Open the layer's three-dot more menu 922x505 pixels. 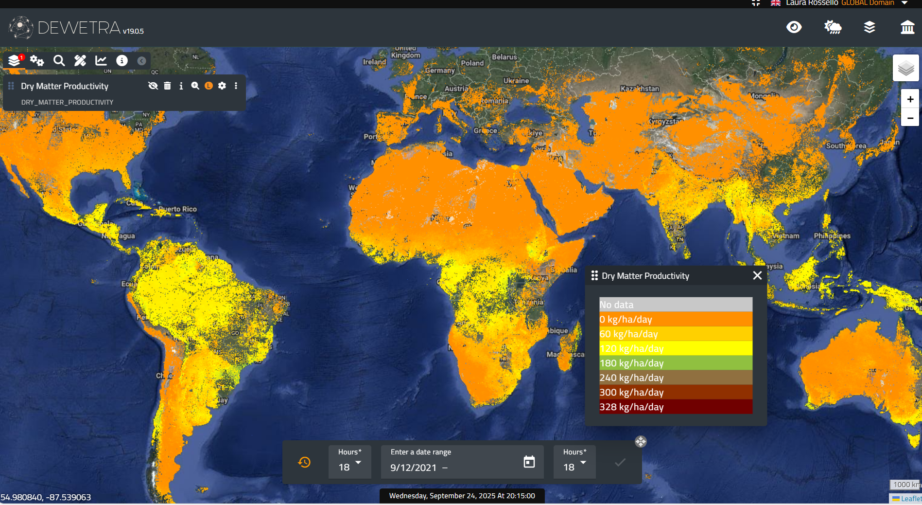click(236, 86)
